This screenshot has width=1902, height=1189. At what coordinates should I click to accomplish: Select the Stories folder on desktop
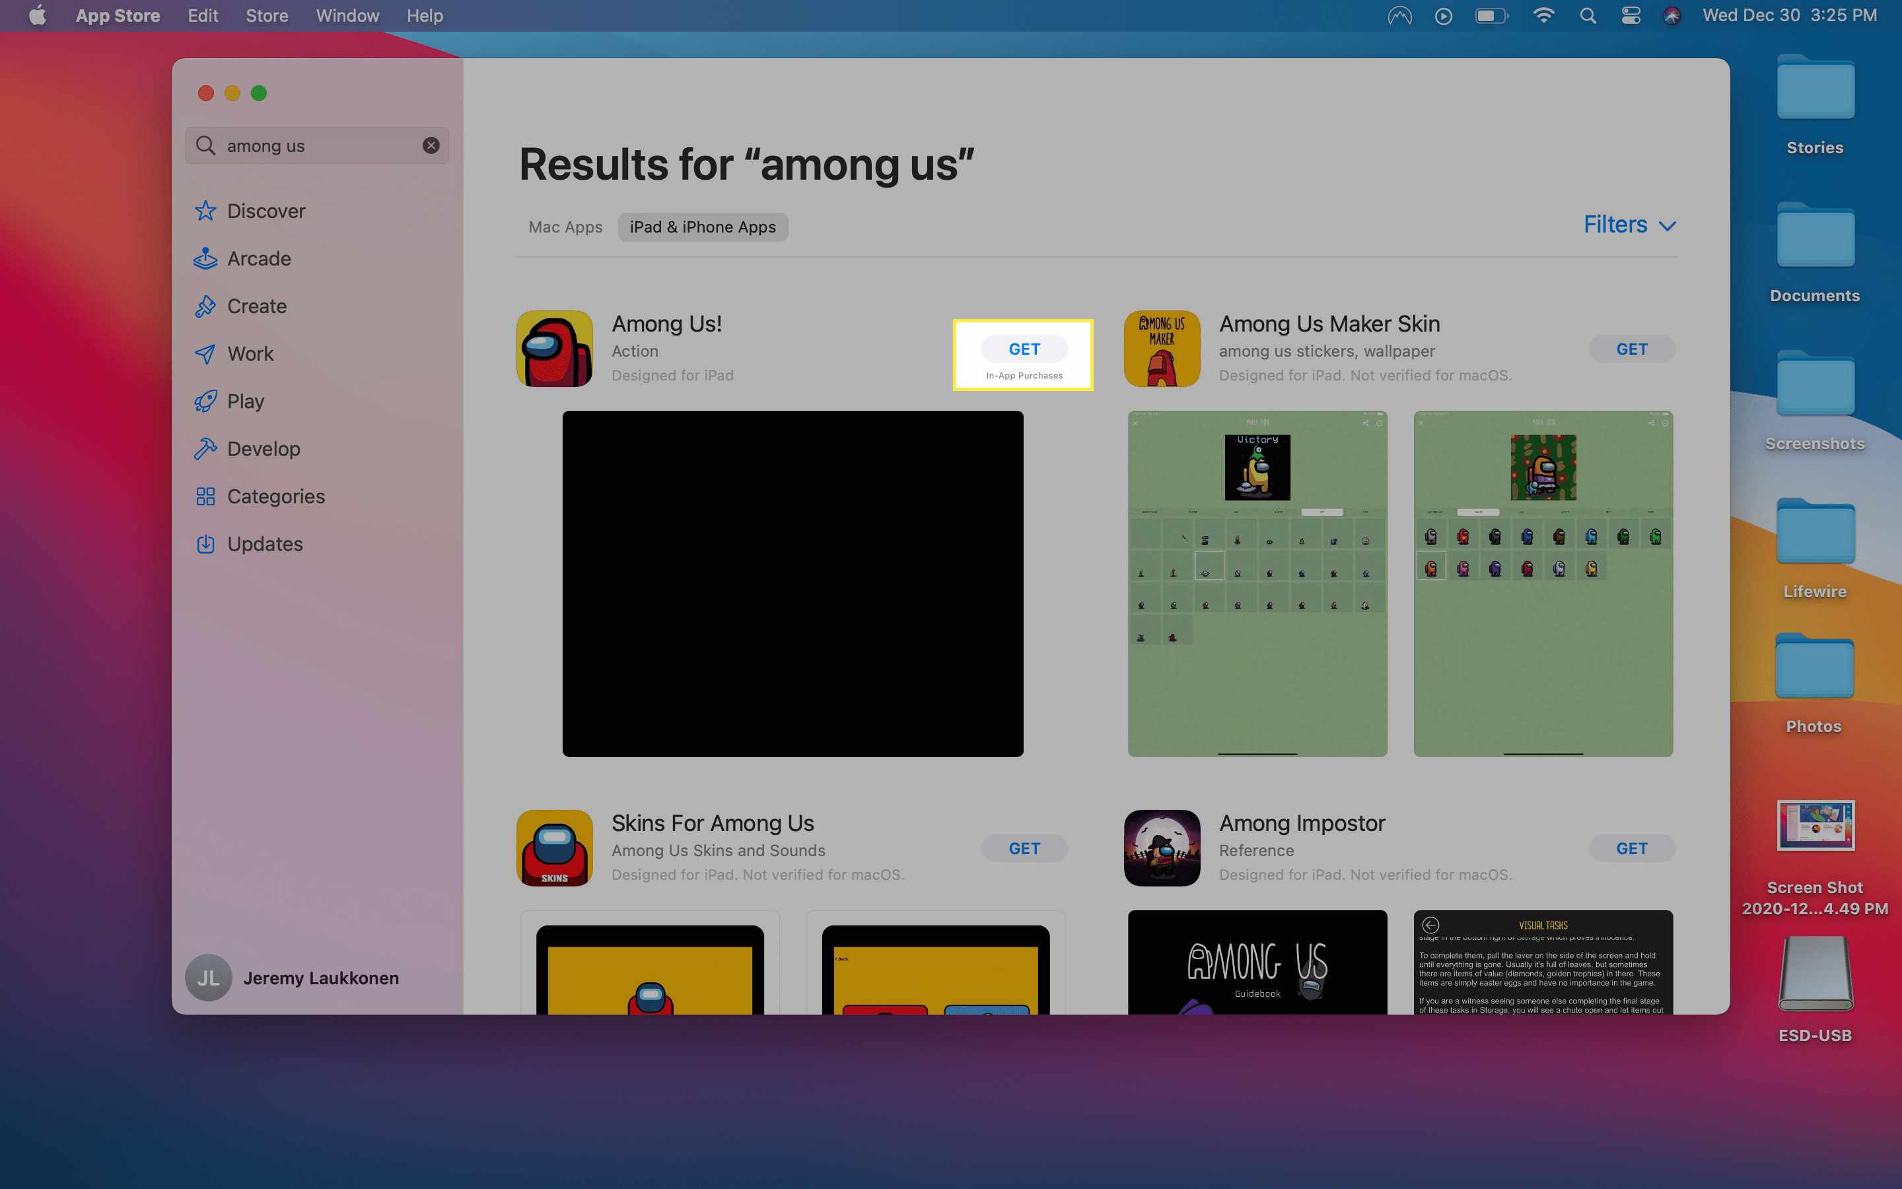click(x=1815, y=106)
